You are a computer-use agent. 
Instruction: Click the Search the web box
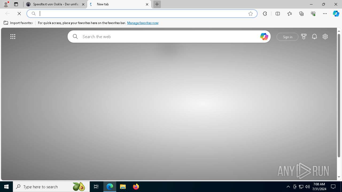point(169,37)
